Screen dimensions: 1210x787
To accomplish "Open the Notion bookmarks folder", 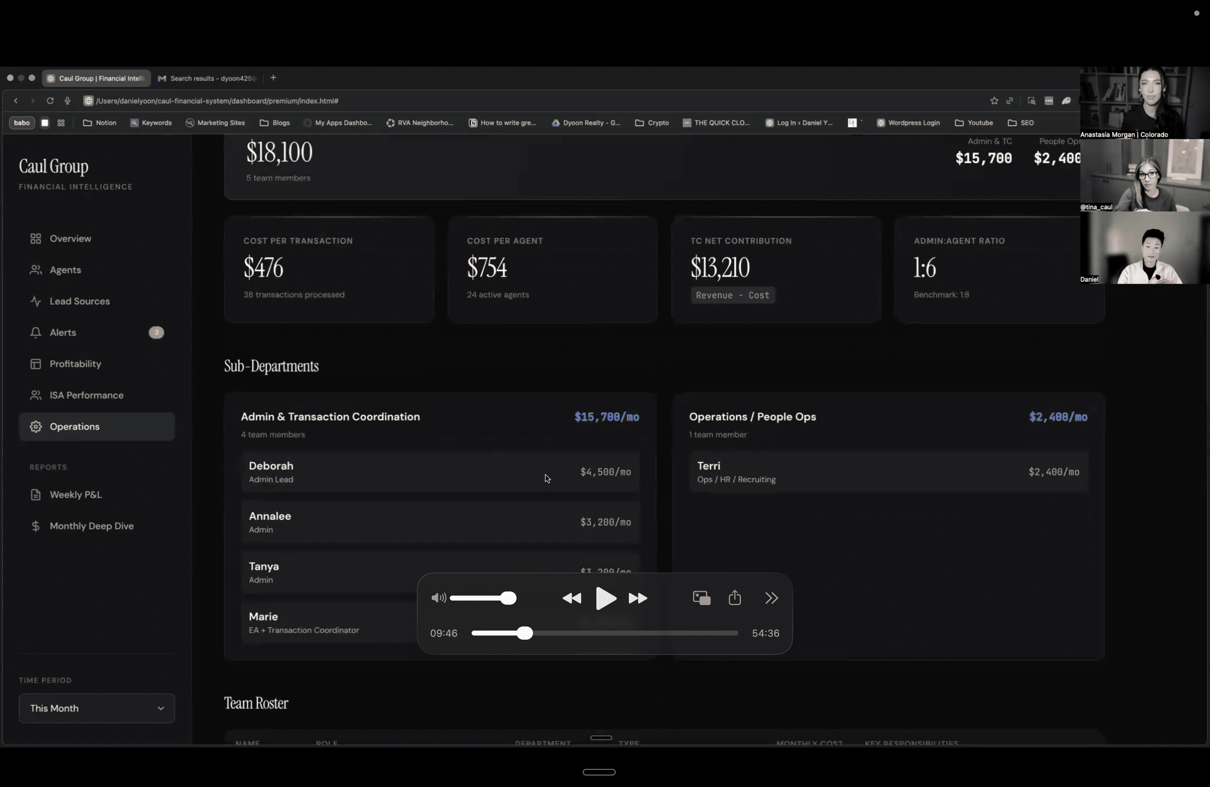I will coord(100,123).
